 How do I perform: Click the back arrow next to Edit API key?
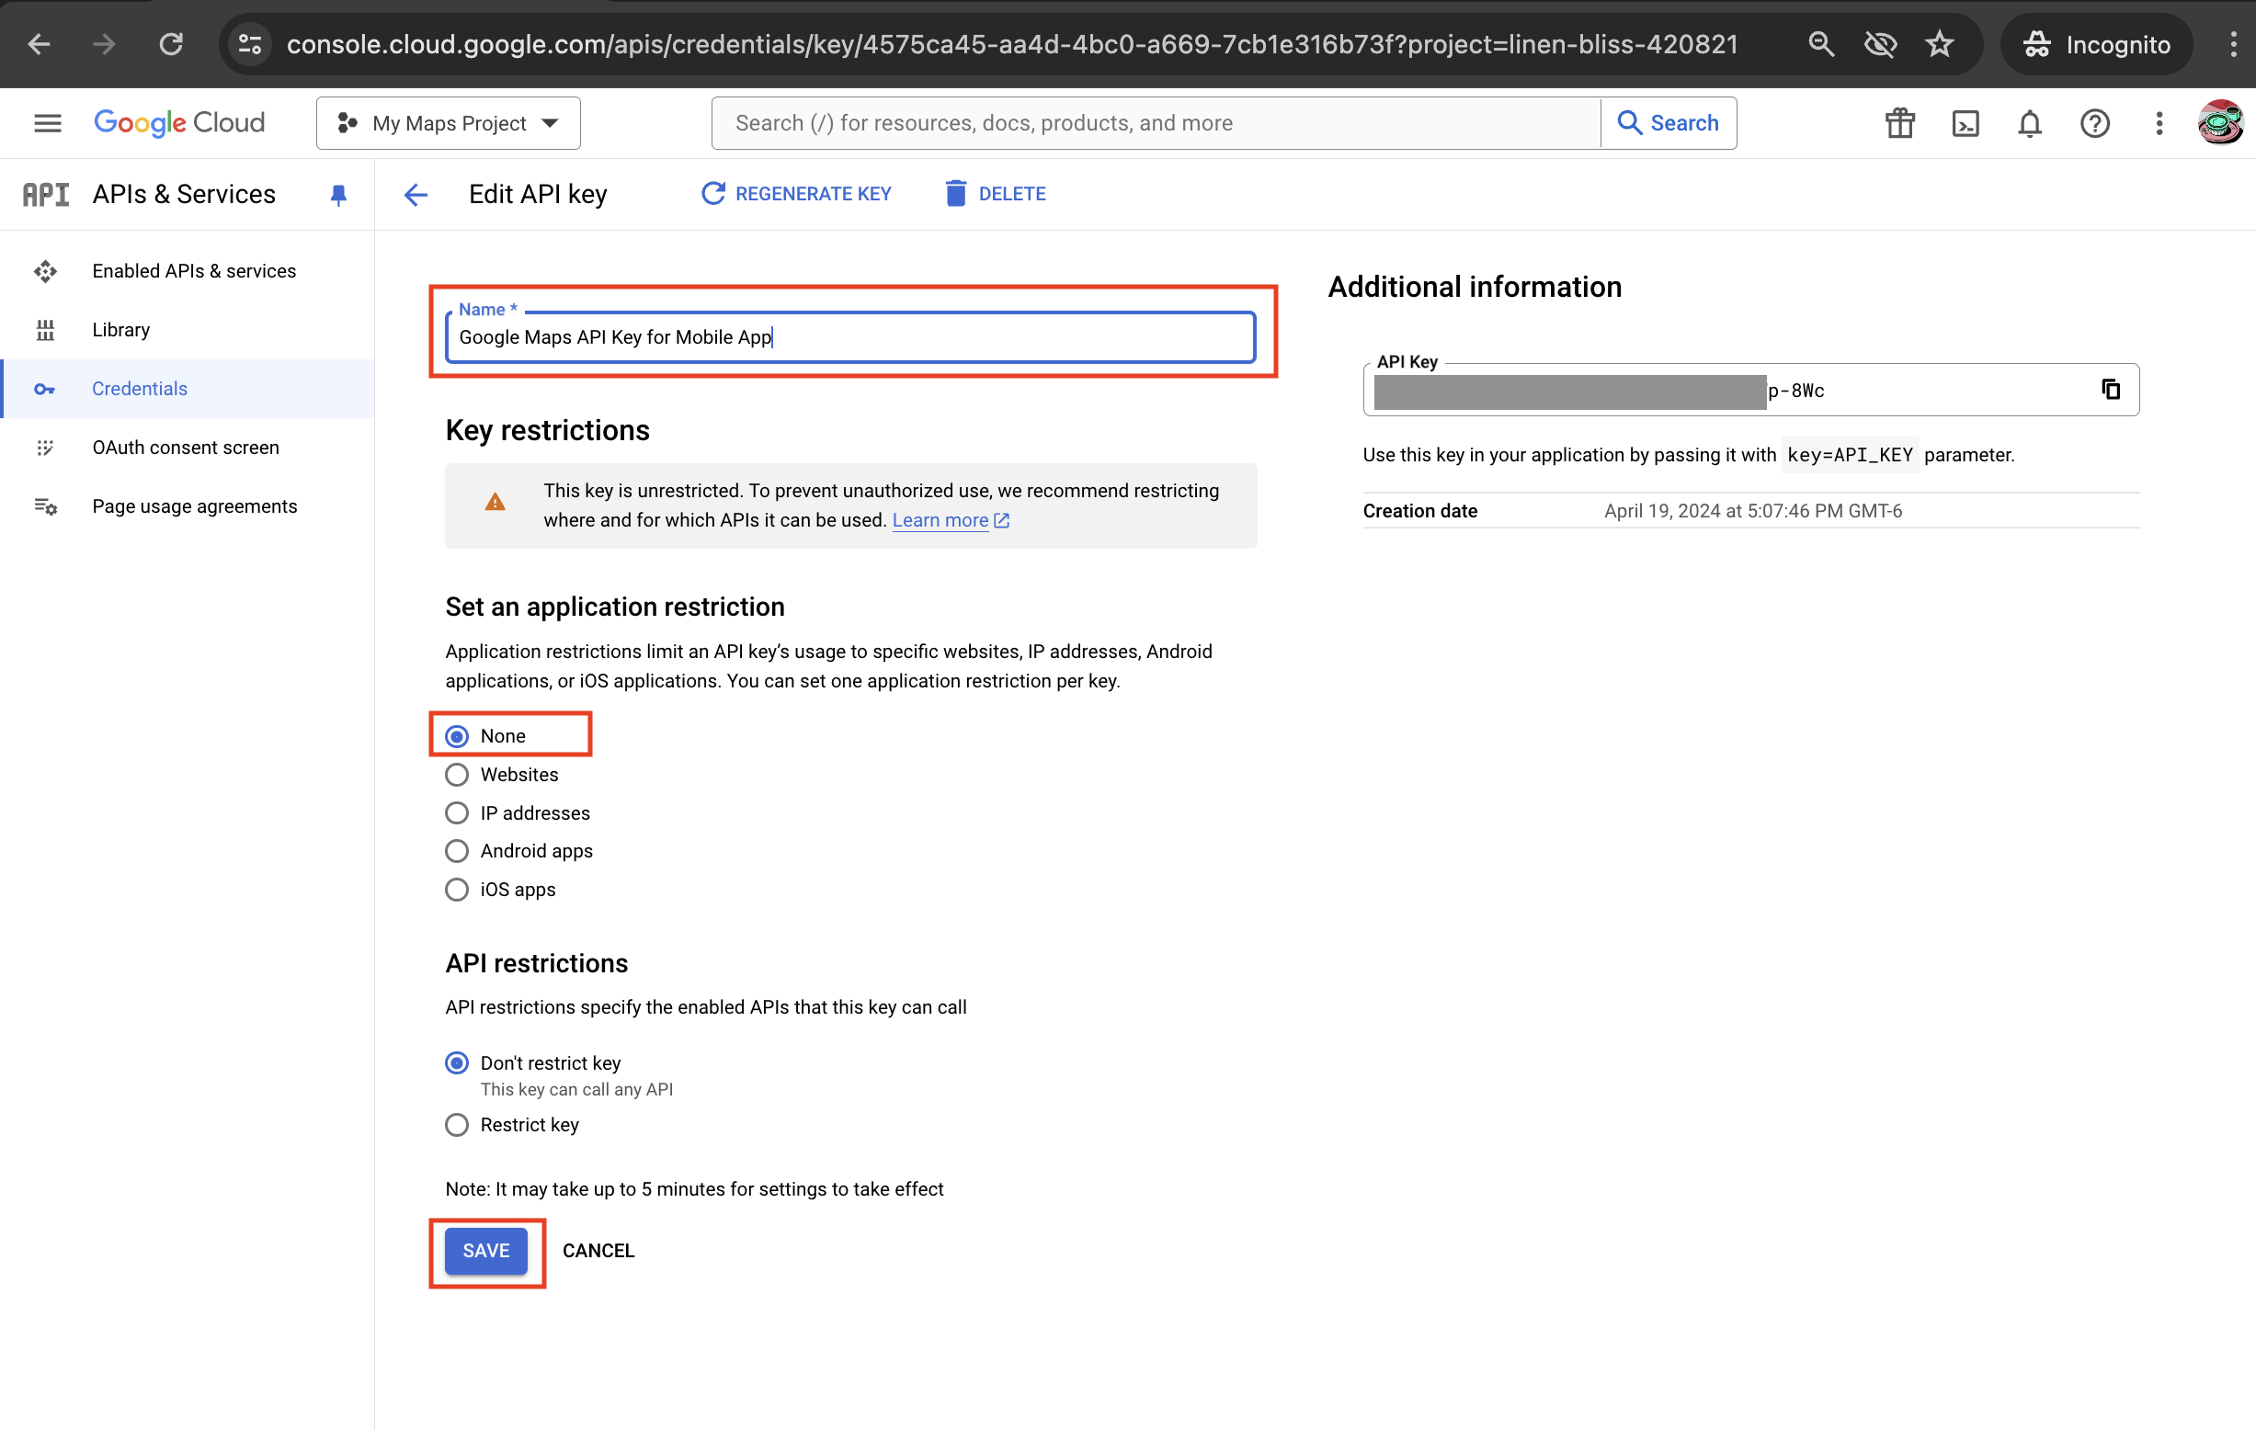pos(415,194)
